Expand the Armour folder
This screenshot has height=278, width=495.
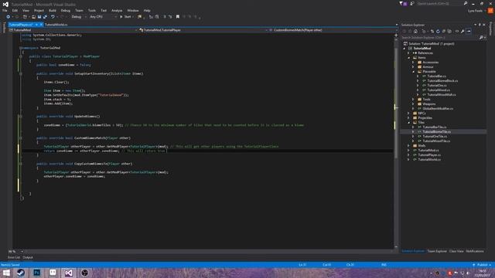click(x=413, y=67)
